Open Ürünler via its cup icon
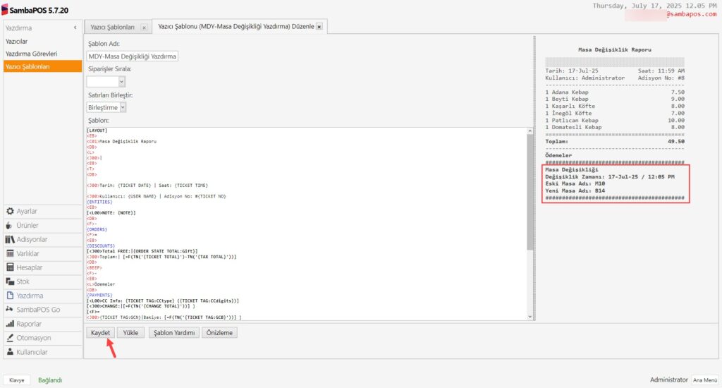Screen dimensions: 722x388 pos(9,225)
